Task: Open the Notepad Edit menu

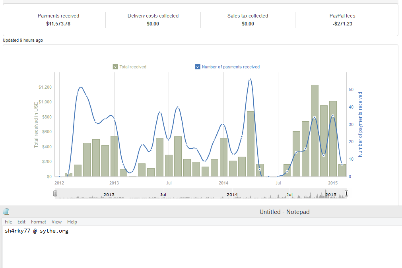Action: (x=21, y=222)
